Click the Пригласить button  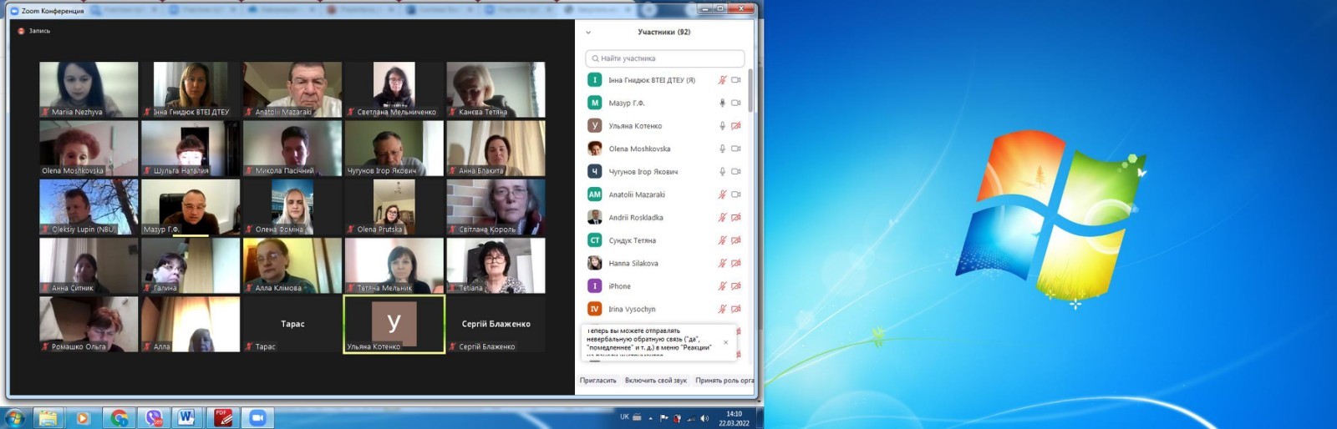coord(597,381)
